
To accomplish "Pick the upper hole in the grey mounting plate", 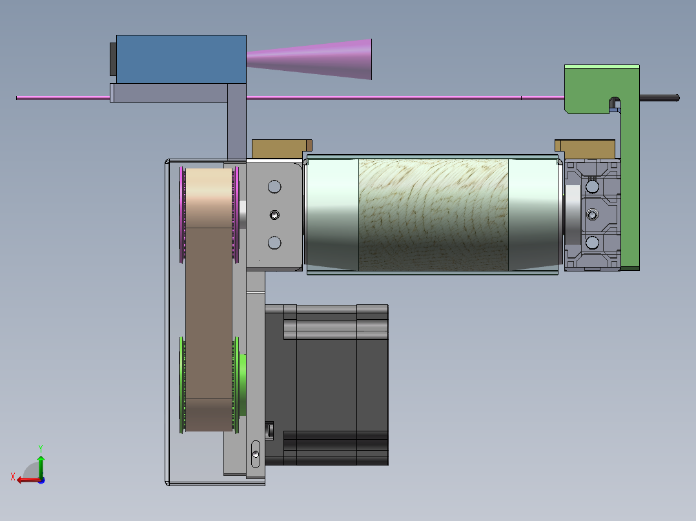I will (x=275, y=187).
